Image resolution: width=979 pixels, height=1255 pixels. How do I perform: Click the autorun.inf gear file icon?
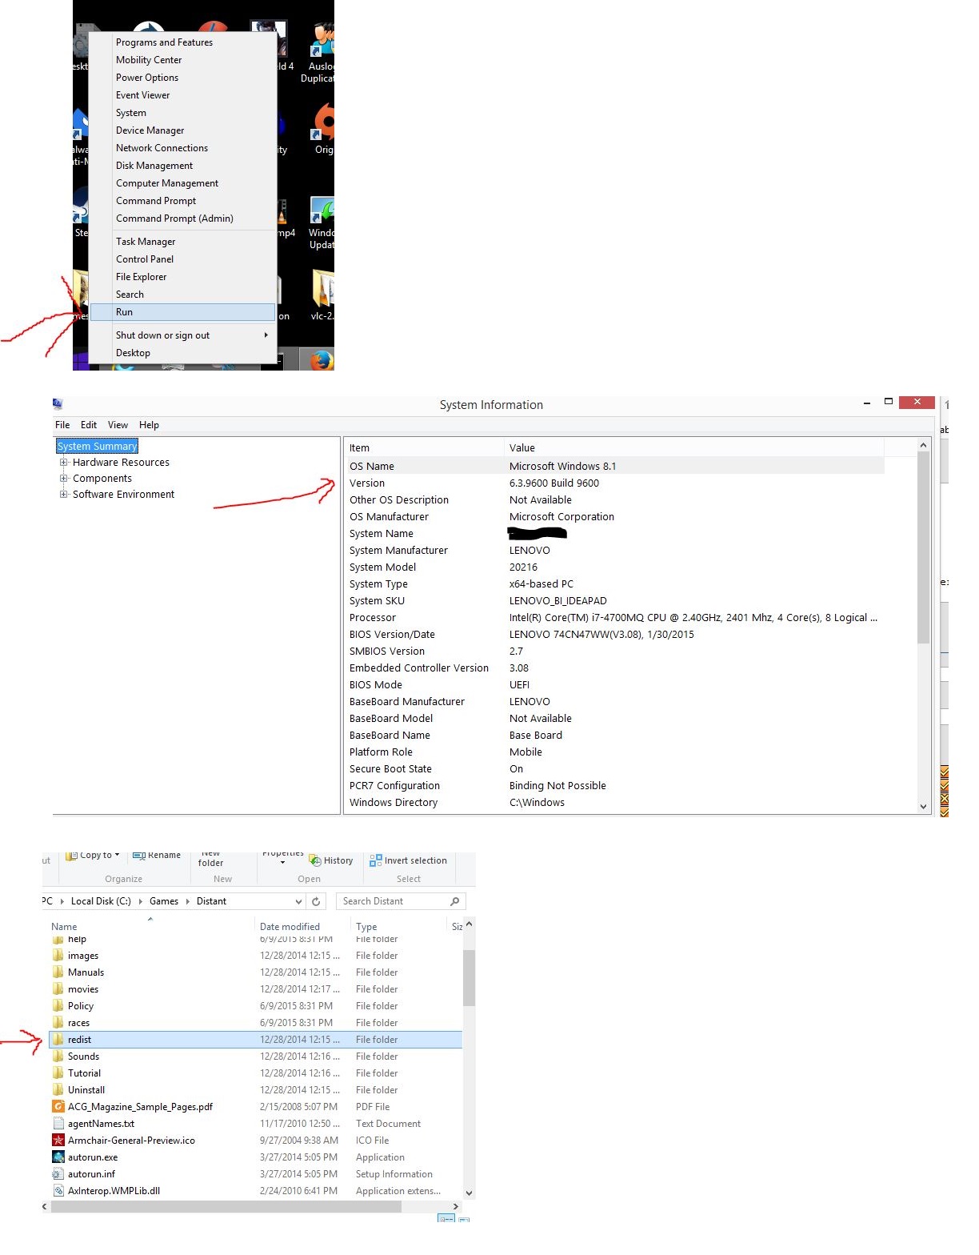pos(58,1173)
